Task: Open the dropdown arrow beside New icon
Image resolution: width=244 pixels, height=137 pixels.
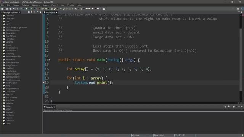Action: (5, 9)
